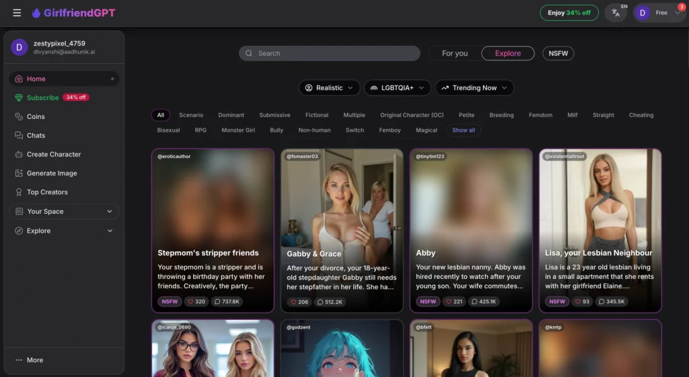Viewport: 689px width, 377px height.
Task: Select the All category chip
Action: coord(160,115)
